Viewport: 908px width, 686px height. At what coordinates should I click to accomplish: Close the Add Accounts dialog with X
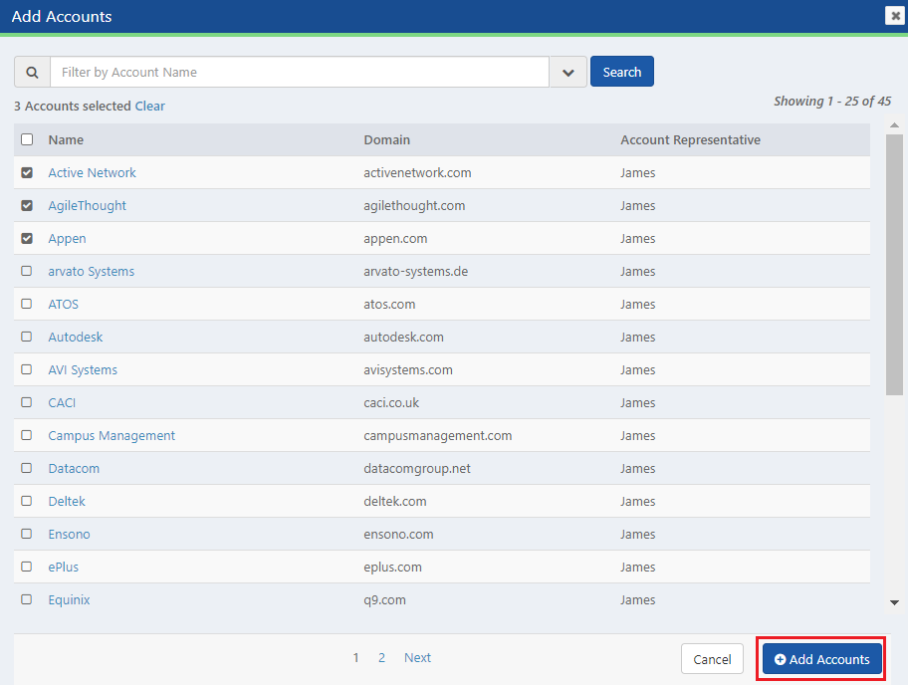tap(895, 16)
